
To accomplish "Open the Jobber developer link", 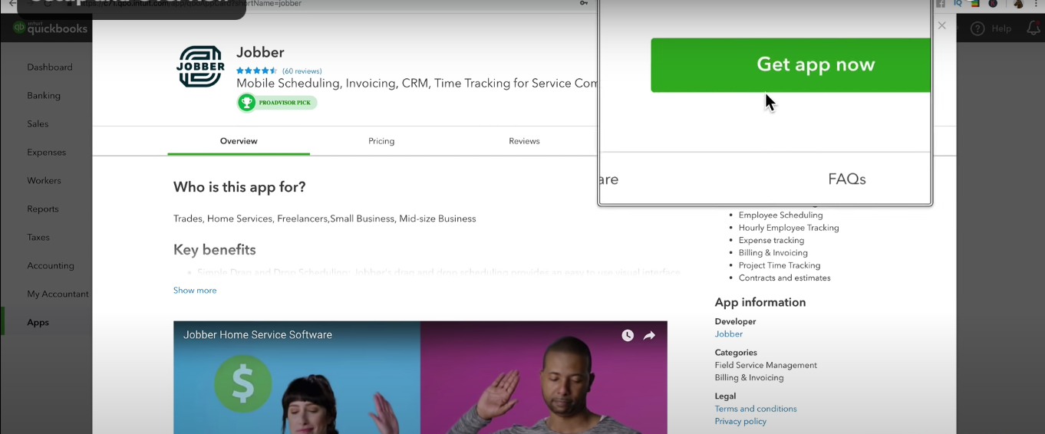I will (x=729, y=334).
